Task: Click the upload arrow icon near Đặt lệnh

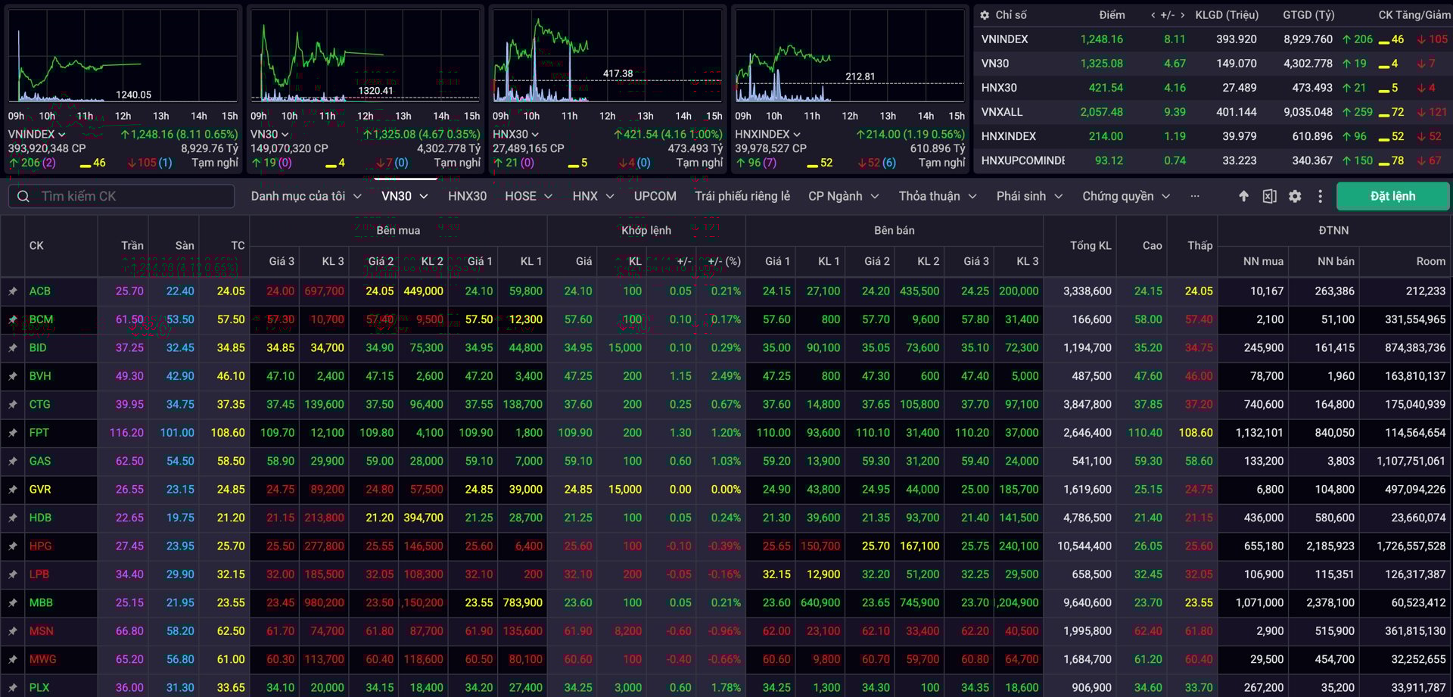Action: coord(1243,196)
